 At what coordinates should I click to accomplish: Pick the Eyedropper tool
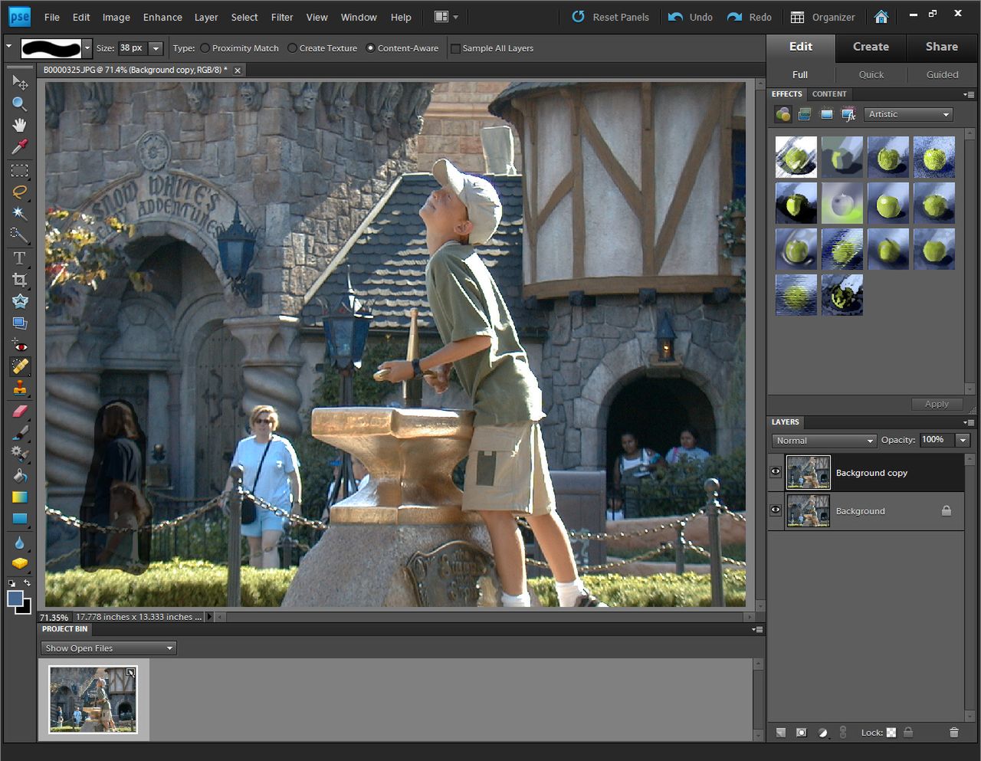pos(20,146)
